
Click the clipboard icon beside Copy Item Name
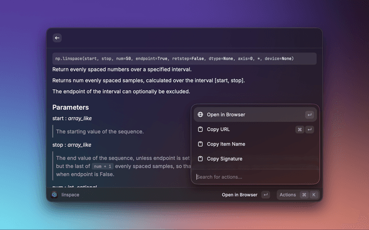coord(200,144)
